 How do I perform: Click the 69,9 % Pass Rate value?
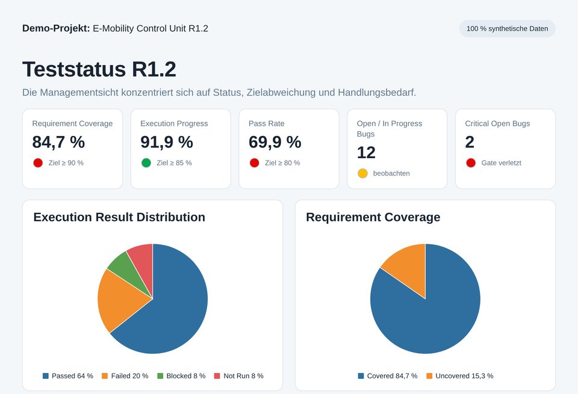[x=275, y=142]
